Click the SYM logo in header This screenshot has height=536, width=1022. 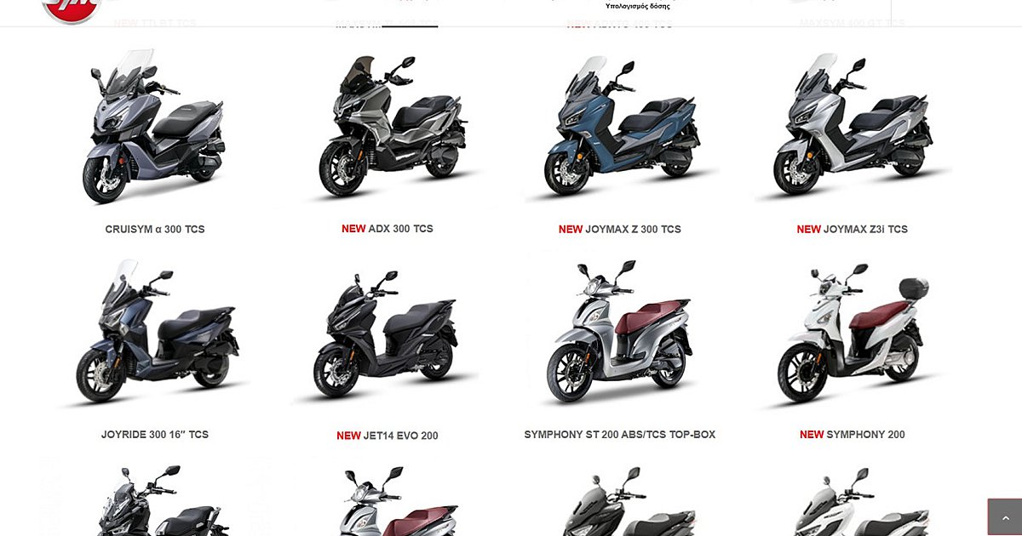pyautogui.click(x=72, y=10)
